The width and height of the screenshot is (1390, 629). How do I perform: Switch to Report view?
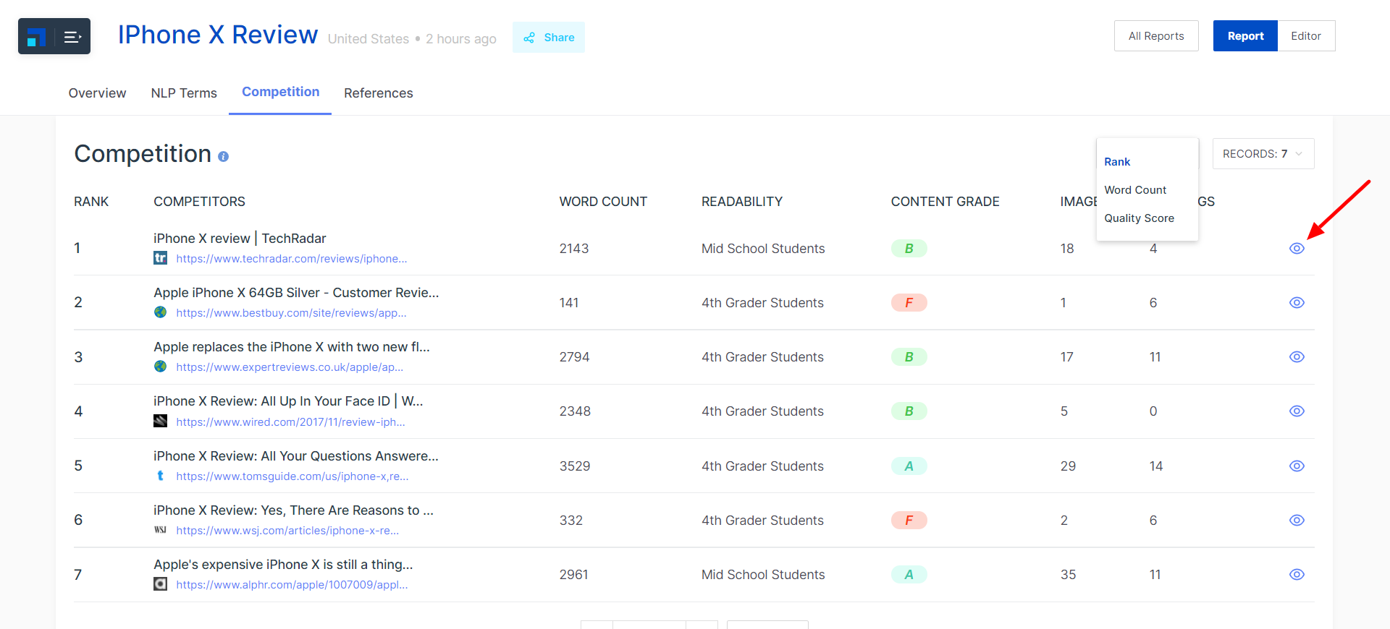coord(1245,36)
